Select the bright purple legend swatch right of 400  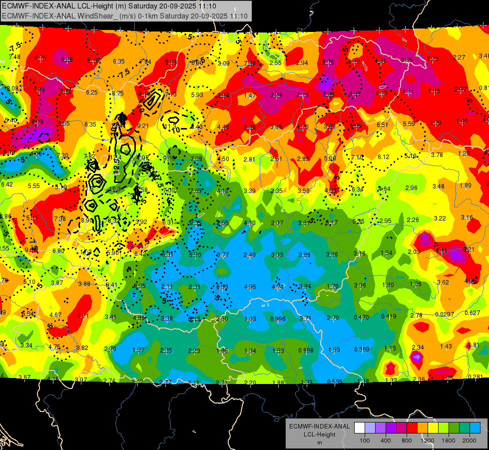[x=391, y=427]
